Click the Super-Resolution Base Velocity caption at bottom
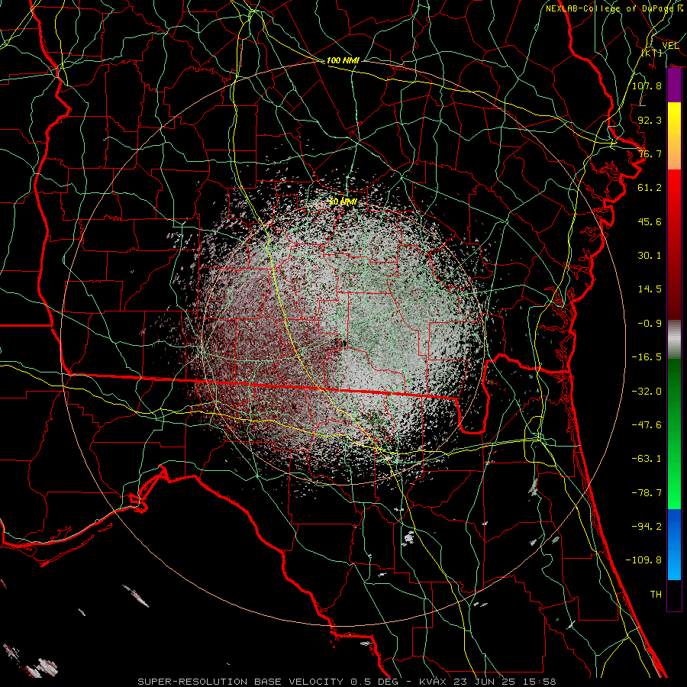The image size is (687, 687). tap(347, 682)
